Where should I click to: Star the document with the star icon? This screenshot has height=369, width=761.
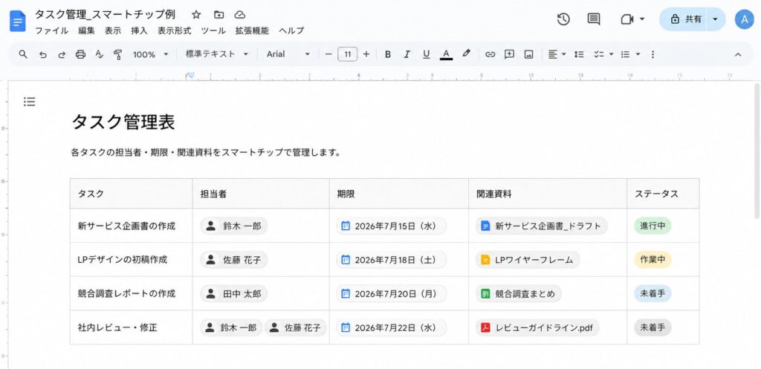click(x=196, y=15)
